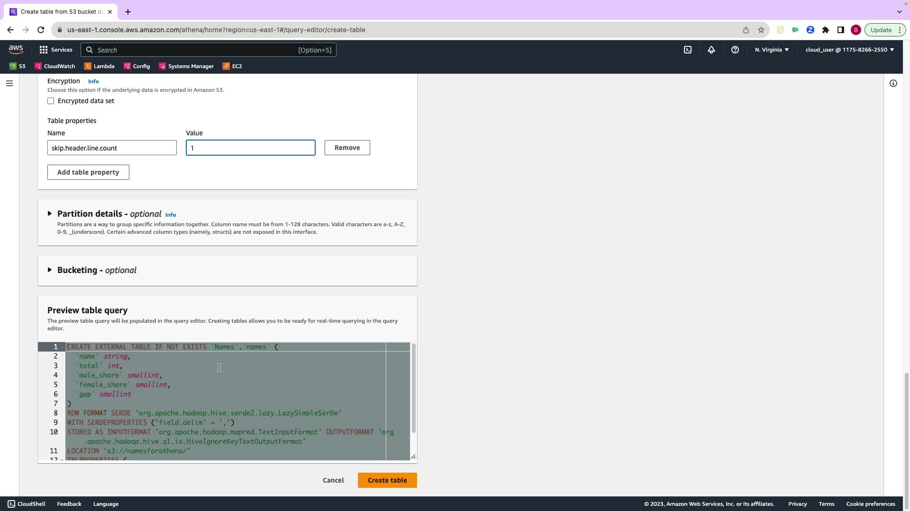Open the notifications bell icon
Viewport: 910px width, 511px height.
[711, 50]
